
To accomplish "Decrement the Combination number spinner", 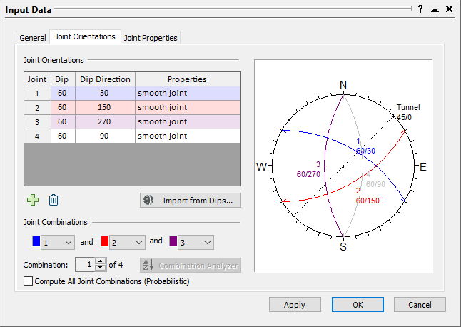I will [x=101, y=268].
